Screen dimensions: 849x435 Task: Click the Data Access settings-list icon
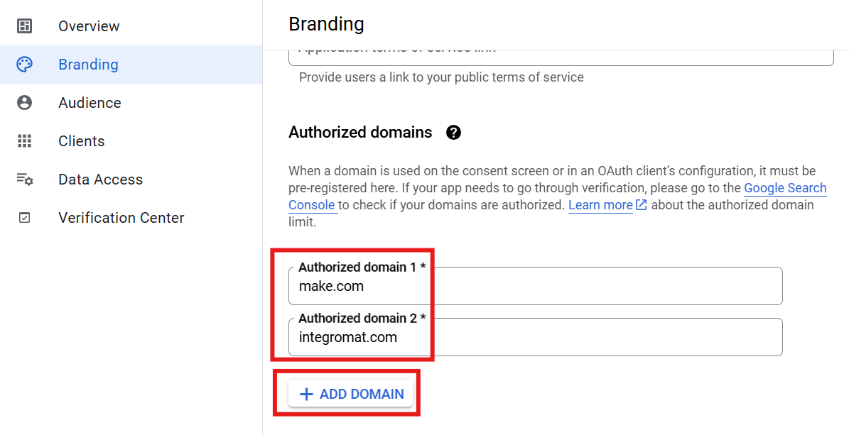click(x=25, y=180)
